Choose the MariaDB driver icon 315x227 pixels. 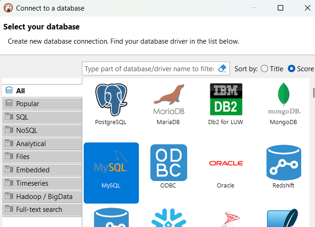click(168, 105)
